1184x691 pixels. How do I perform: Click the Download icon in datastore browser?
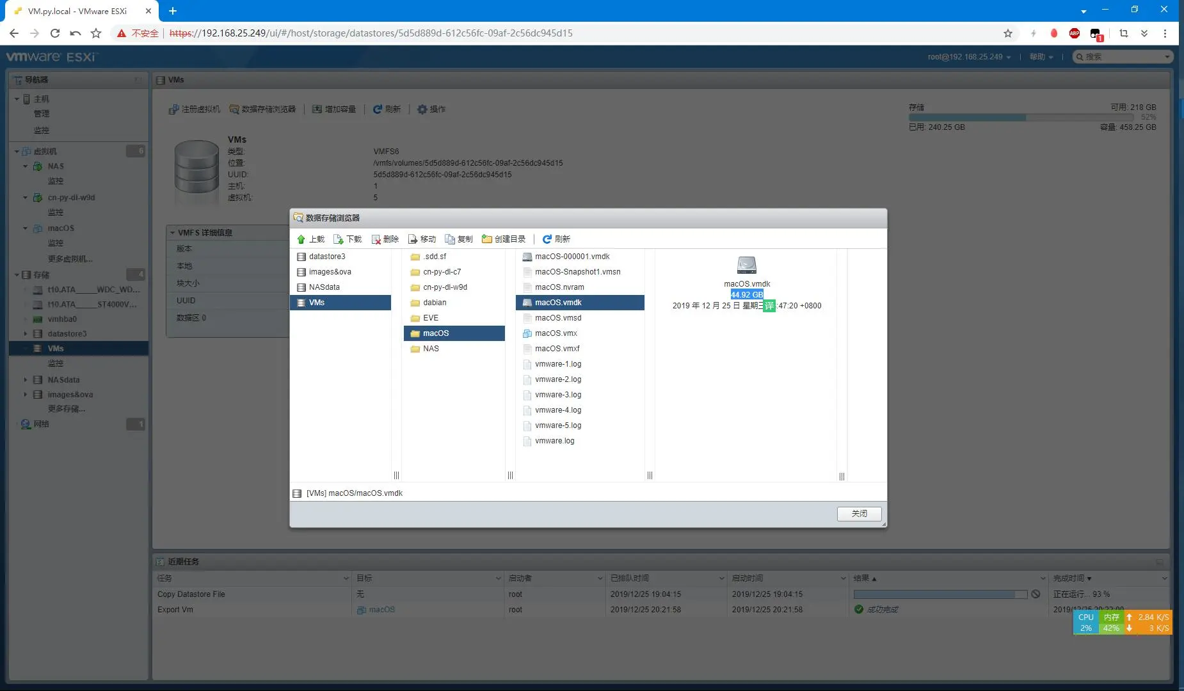[x=339, y=239]
